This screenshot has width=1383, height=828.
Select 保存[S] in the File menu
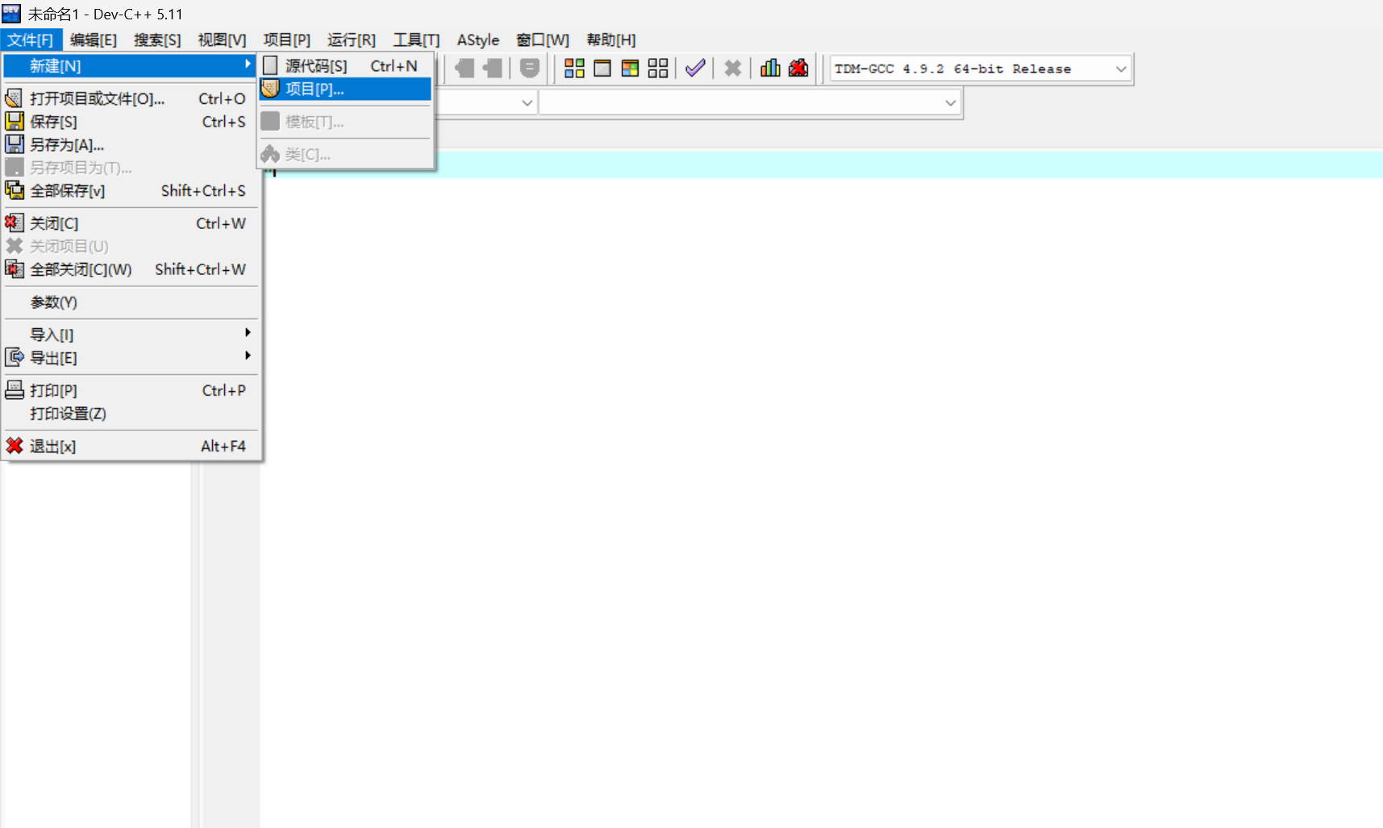click(129, 122)
